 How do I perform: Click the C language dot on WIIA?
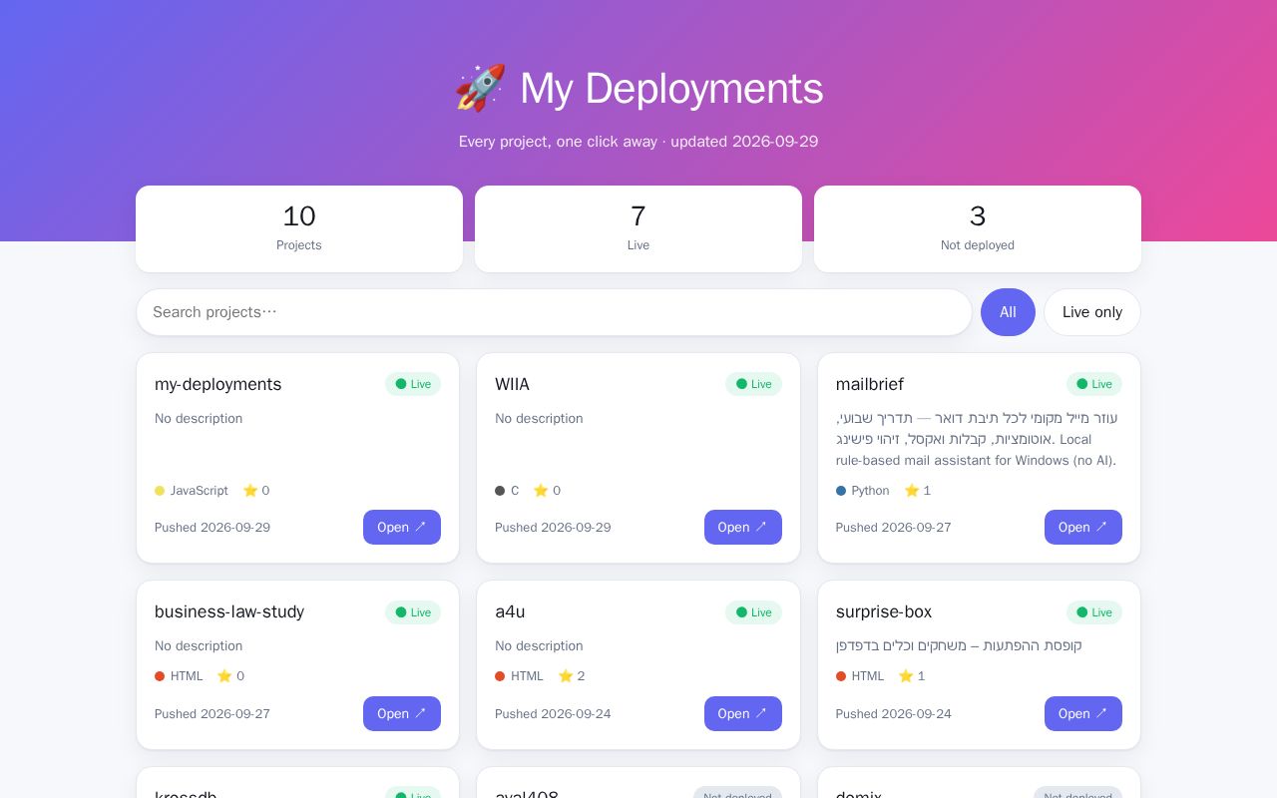click(x=500, y=491)
